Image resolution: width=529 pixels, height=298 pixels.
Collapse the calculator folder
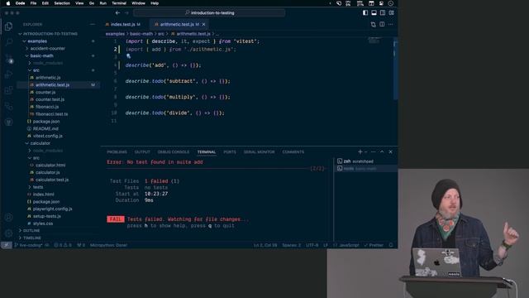pyautogui.click(x=41, y=143)
